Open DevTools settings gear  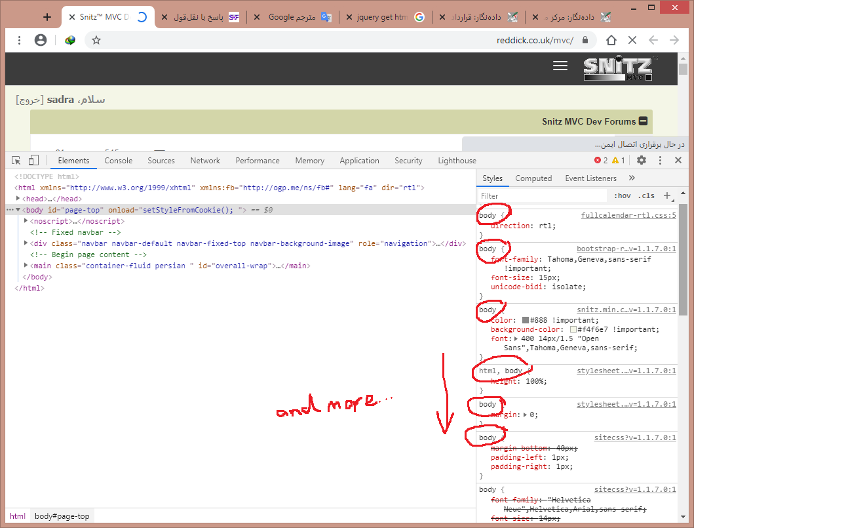tap(642, 161)
